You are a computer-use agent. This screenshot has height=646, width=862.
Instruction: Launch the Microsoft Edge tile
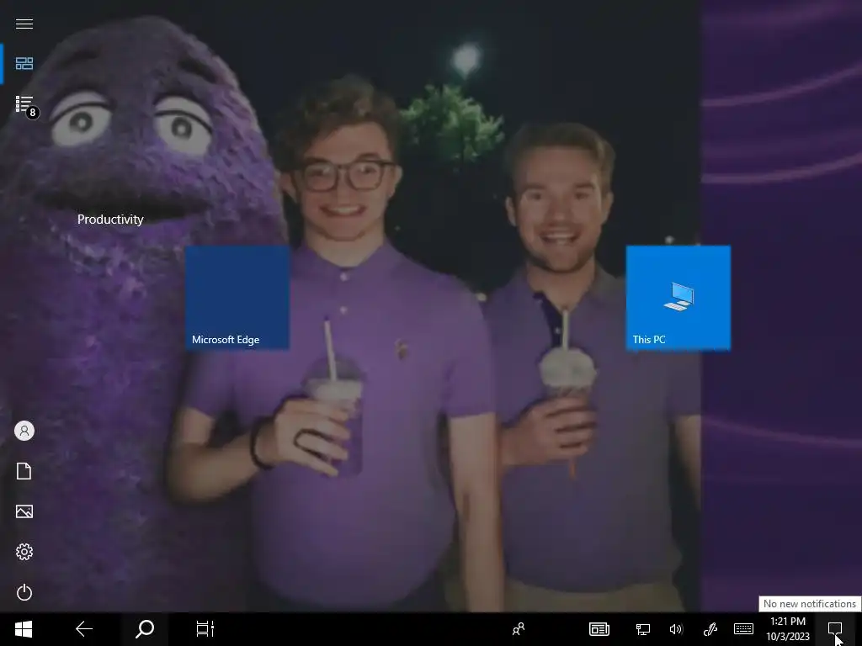(x=237, y=297)
